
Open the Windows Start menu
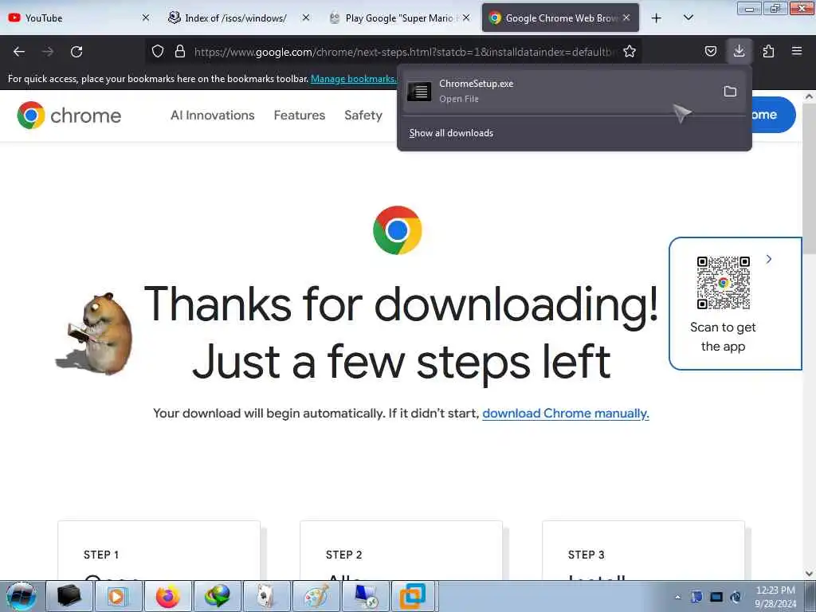tap(22, 596)
